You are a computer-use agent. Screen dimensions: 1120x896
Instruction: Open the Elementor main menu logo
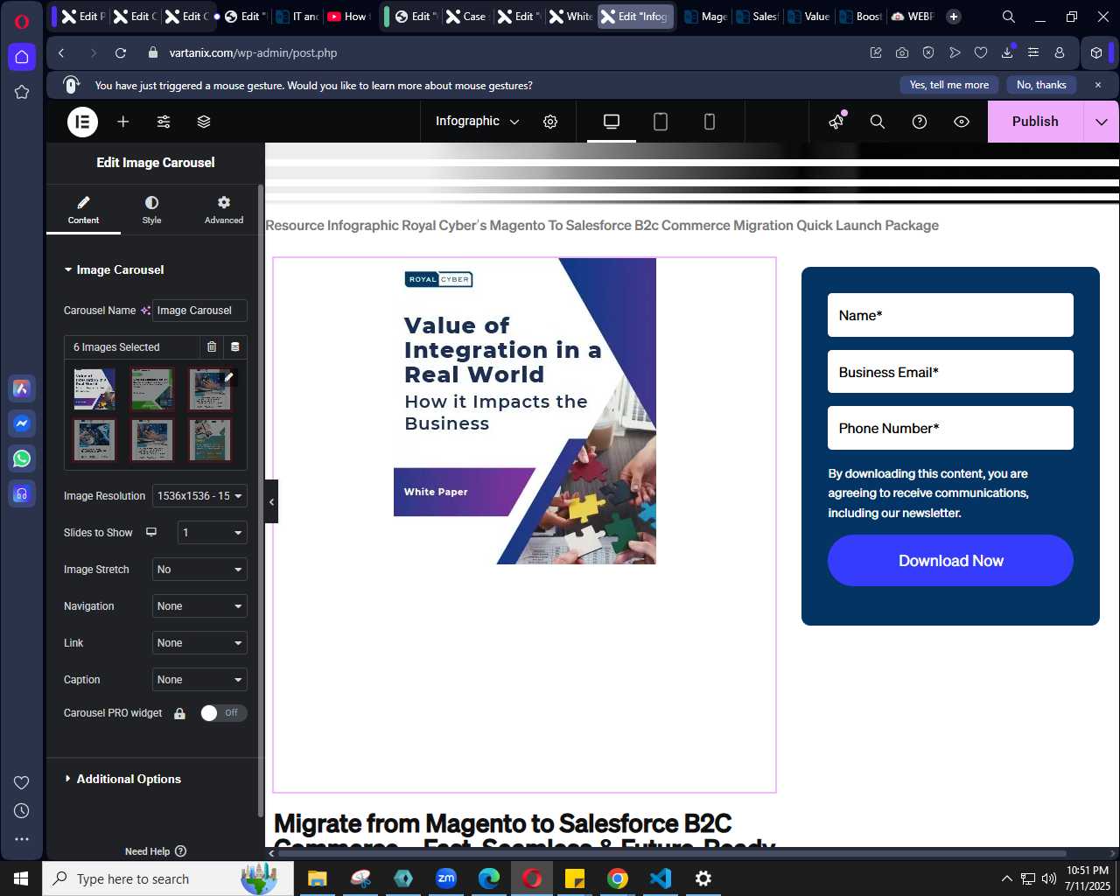point(83,122)
